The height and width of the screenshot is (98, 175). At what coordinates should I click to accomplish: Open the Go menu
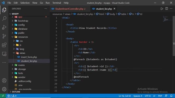tap(41, 3)
